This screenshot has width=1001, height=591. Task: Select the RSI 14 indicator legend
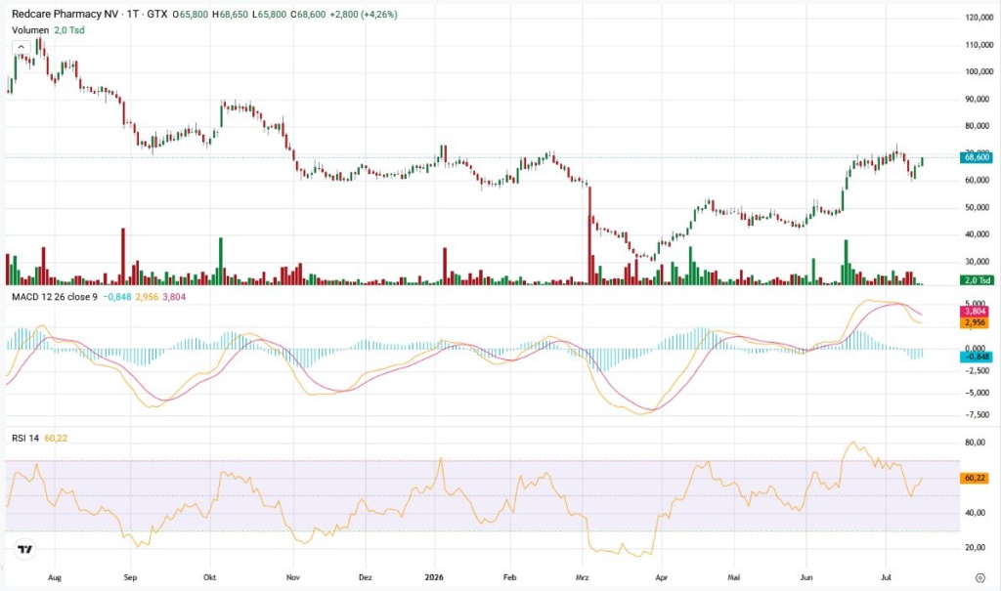point(24,438)
